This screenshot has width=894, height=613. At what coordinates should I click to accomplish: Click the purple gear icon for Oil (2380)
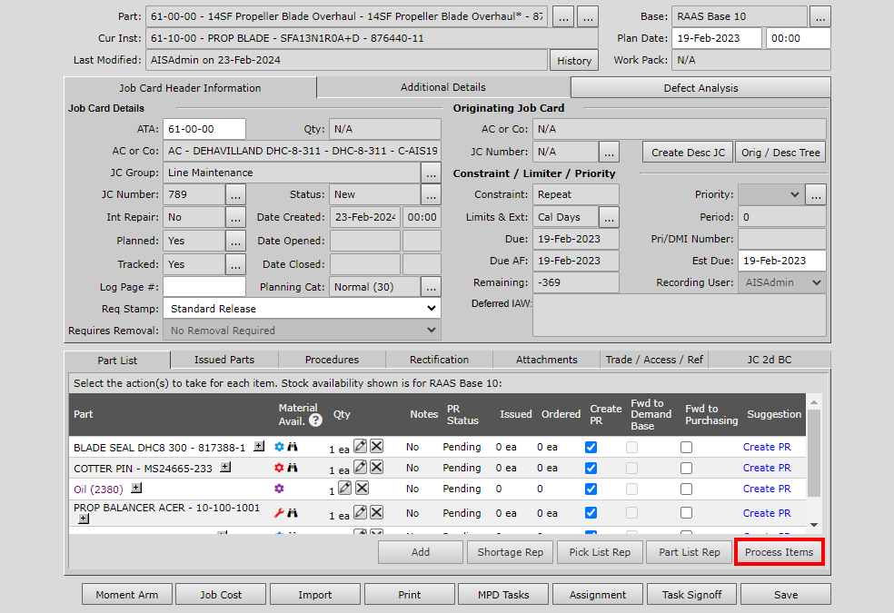tap(280, 489)
